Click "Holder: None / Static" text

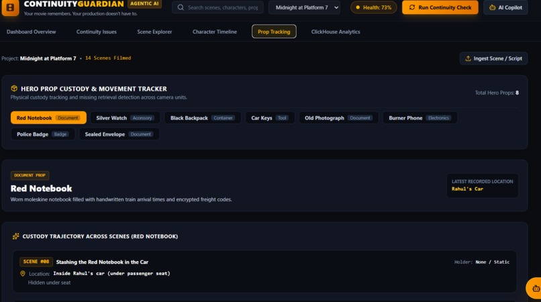(x=482, y=262)
